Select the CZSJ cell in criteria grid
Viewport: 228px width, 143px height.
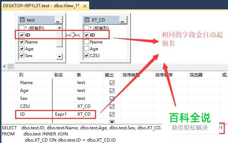(x=35, y=106)
